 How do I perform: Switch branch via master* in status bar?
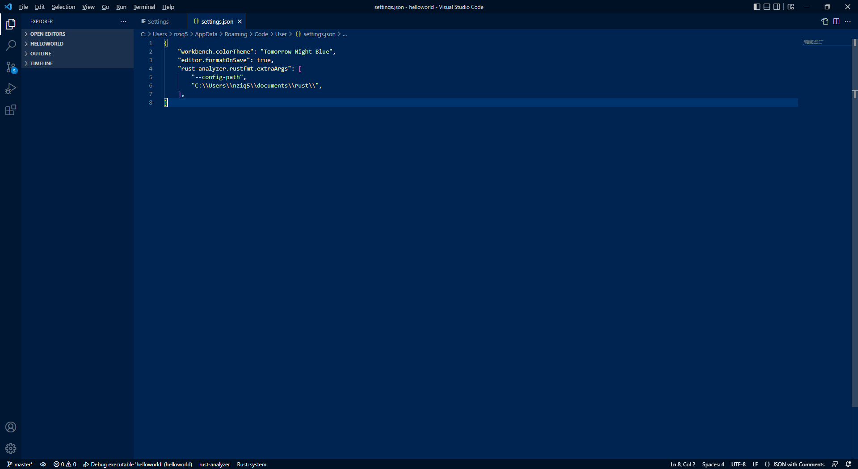[x=20, y=465]
